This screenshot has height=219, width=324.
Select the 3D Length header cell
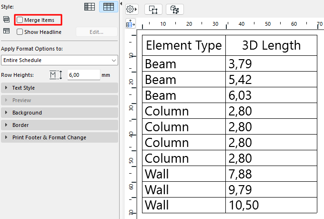click(271, 45)
